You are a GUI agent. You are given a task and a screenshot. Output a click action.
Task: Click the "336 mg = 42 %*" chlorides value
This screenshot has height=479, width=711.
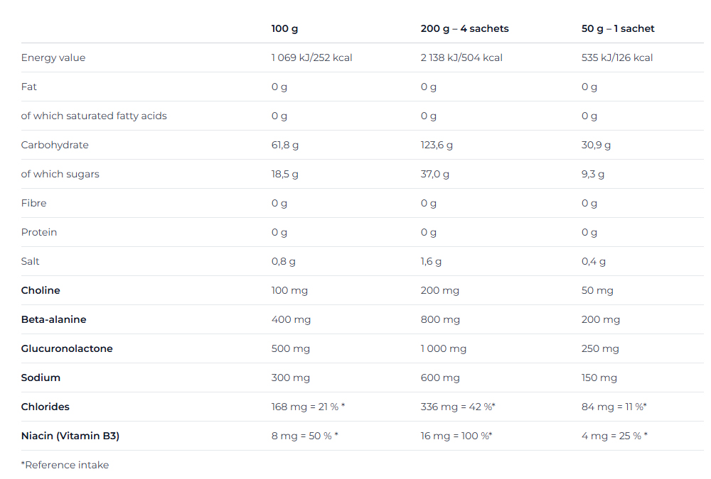[458, 407]
